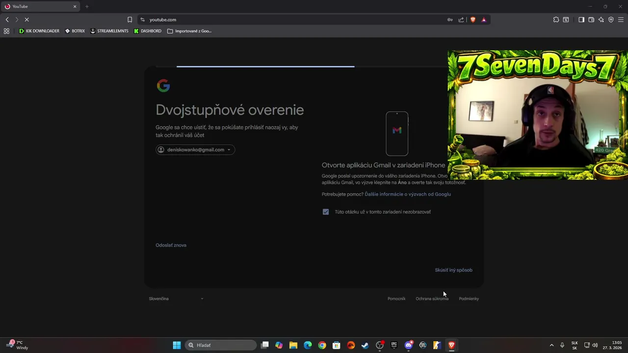Open the Brave Wallet icon
This screenshot has height=353, width=628.
coord(591,20)
